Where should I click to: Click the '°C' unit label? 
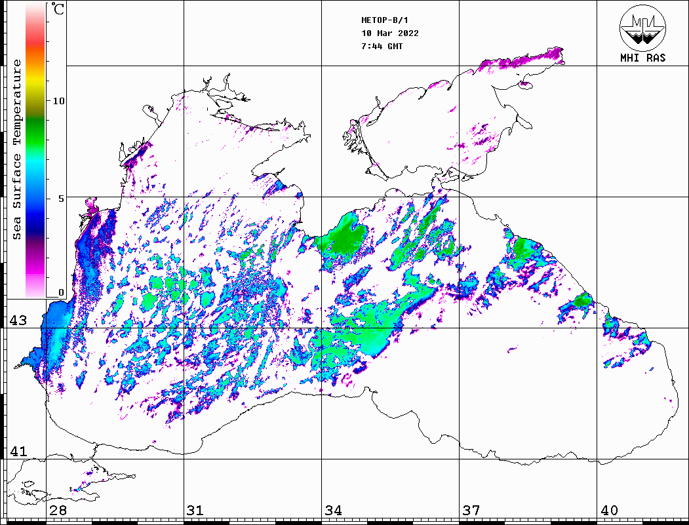pyautogui.click(x=57, y=9)
